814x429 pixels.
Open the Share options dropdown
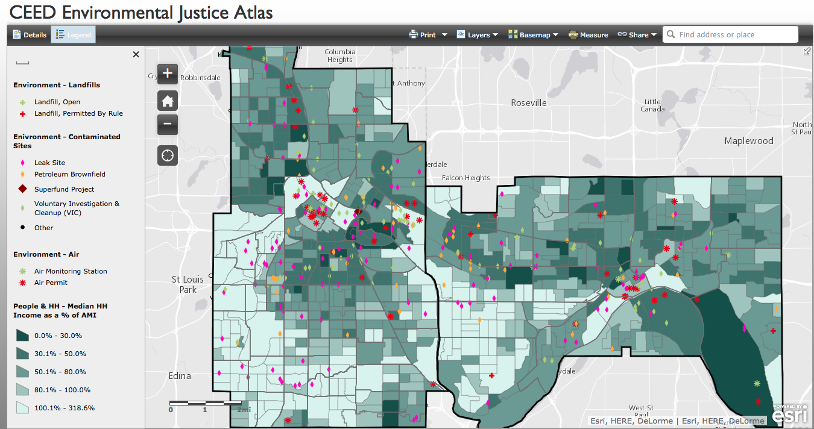pos(637,35)
